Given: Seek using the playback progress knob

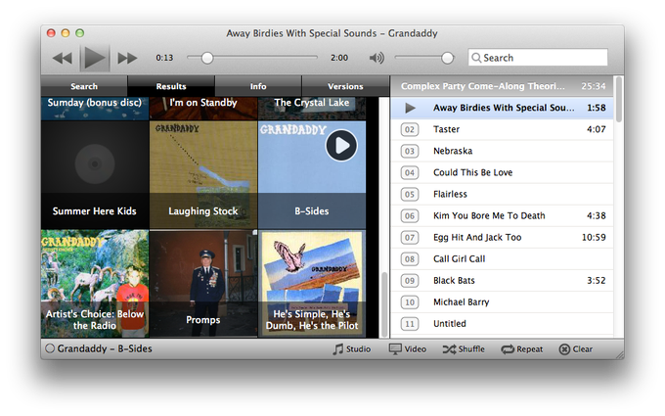Looking at the screenshot, I should point(207,58).
